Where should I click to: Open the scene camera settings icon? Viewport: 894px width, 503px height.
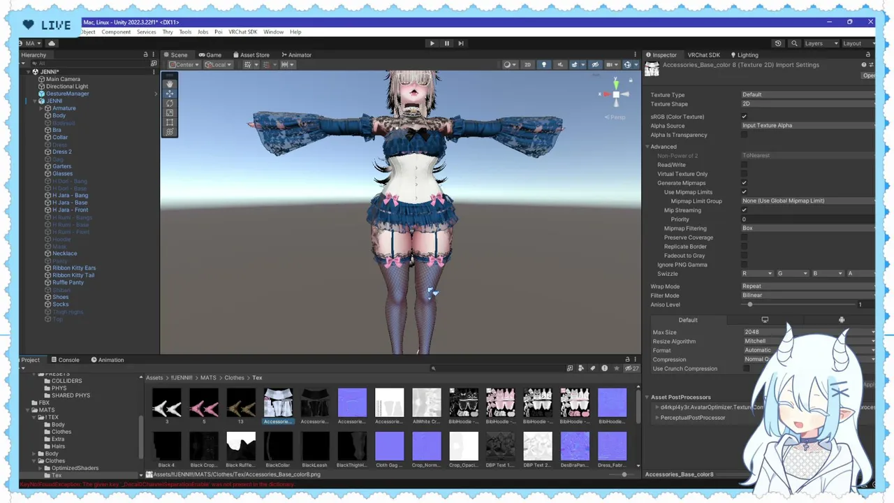click(x=610, y=65)
